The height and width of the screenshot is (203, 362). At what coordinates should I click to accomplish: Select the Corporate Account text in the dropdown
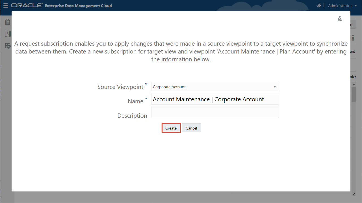click(169, 86)
